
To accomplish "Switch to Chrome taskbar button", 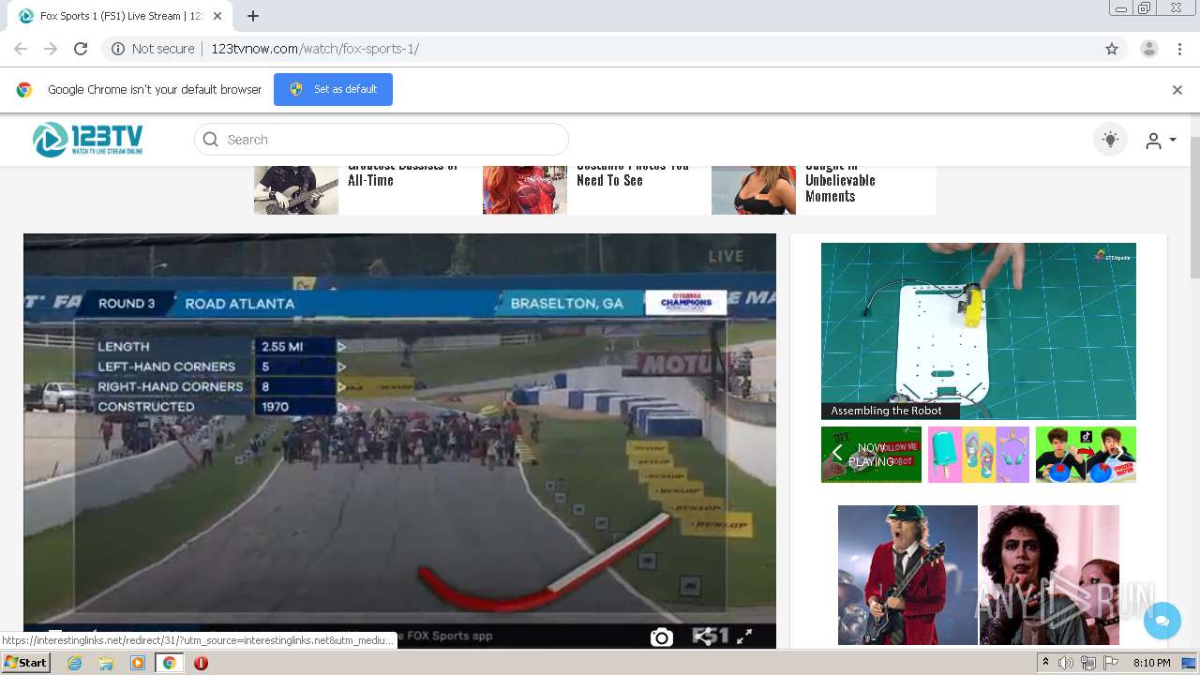I will click(x=170, y=663).
